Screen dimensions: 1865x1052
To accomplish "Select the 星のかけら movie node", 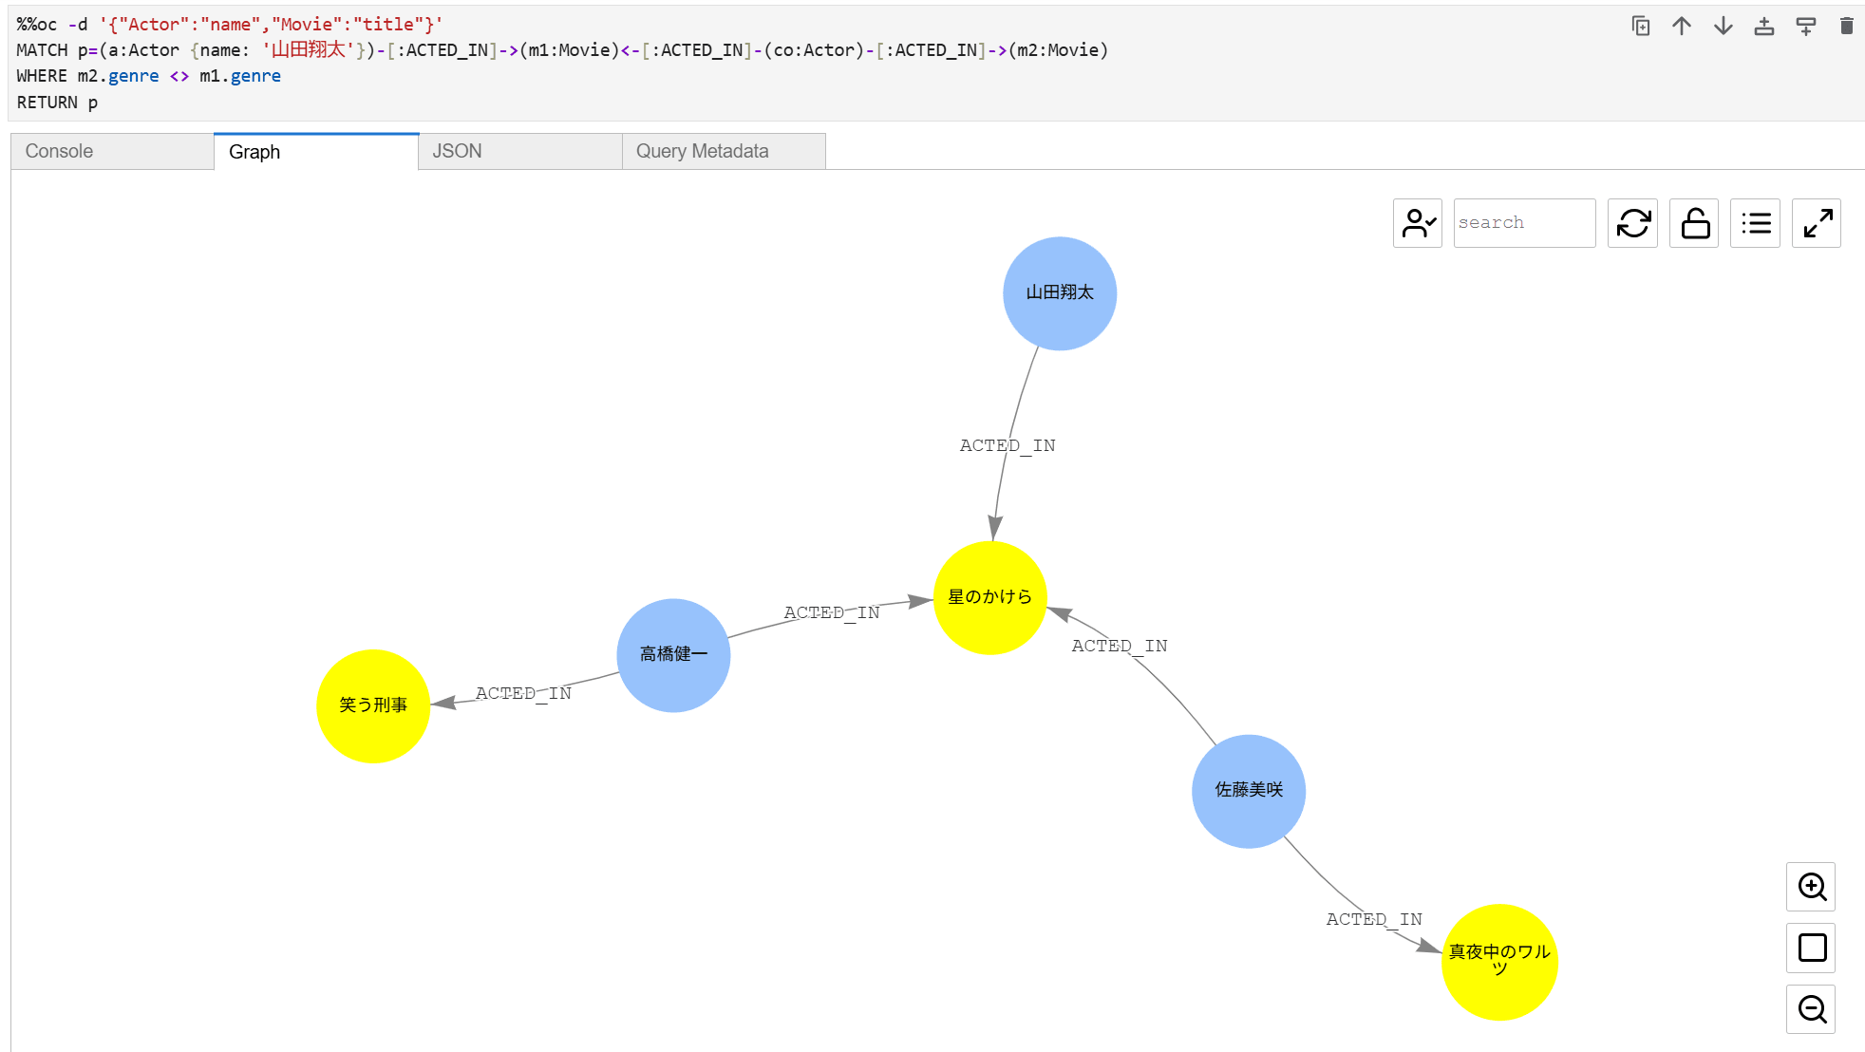I will [990, 597].
